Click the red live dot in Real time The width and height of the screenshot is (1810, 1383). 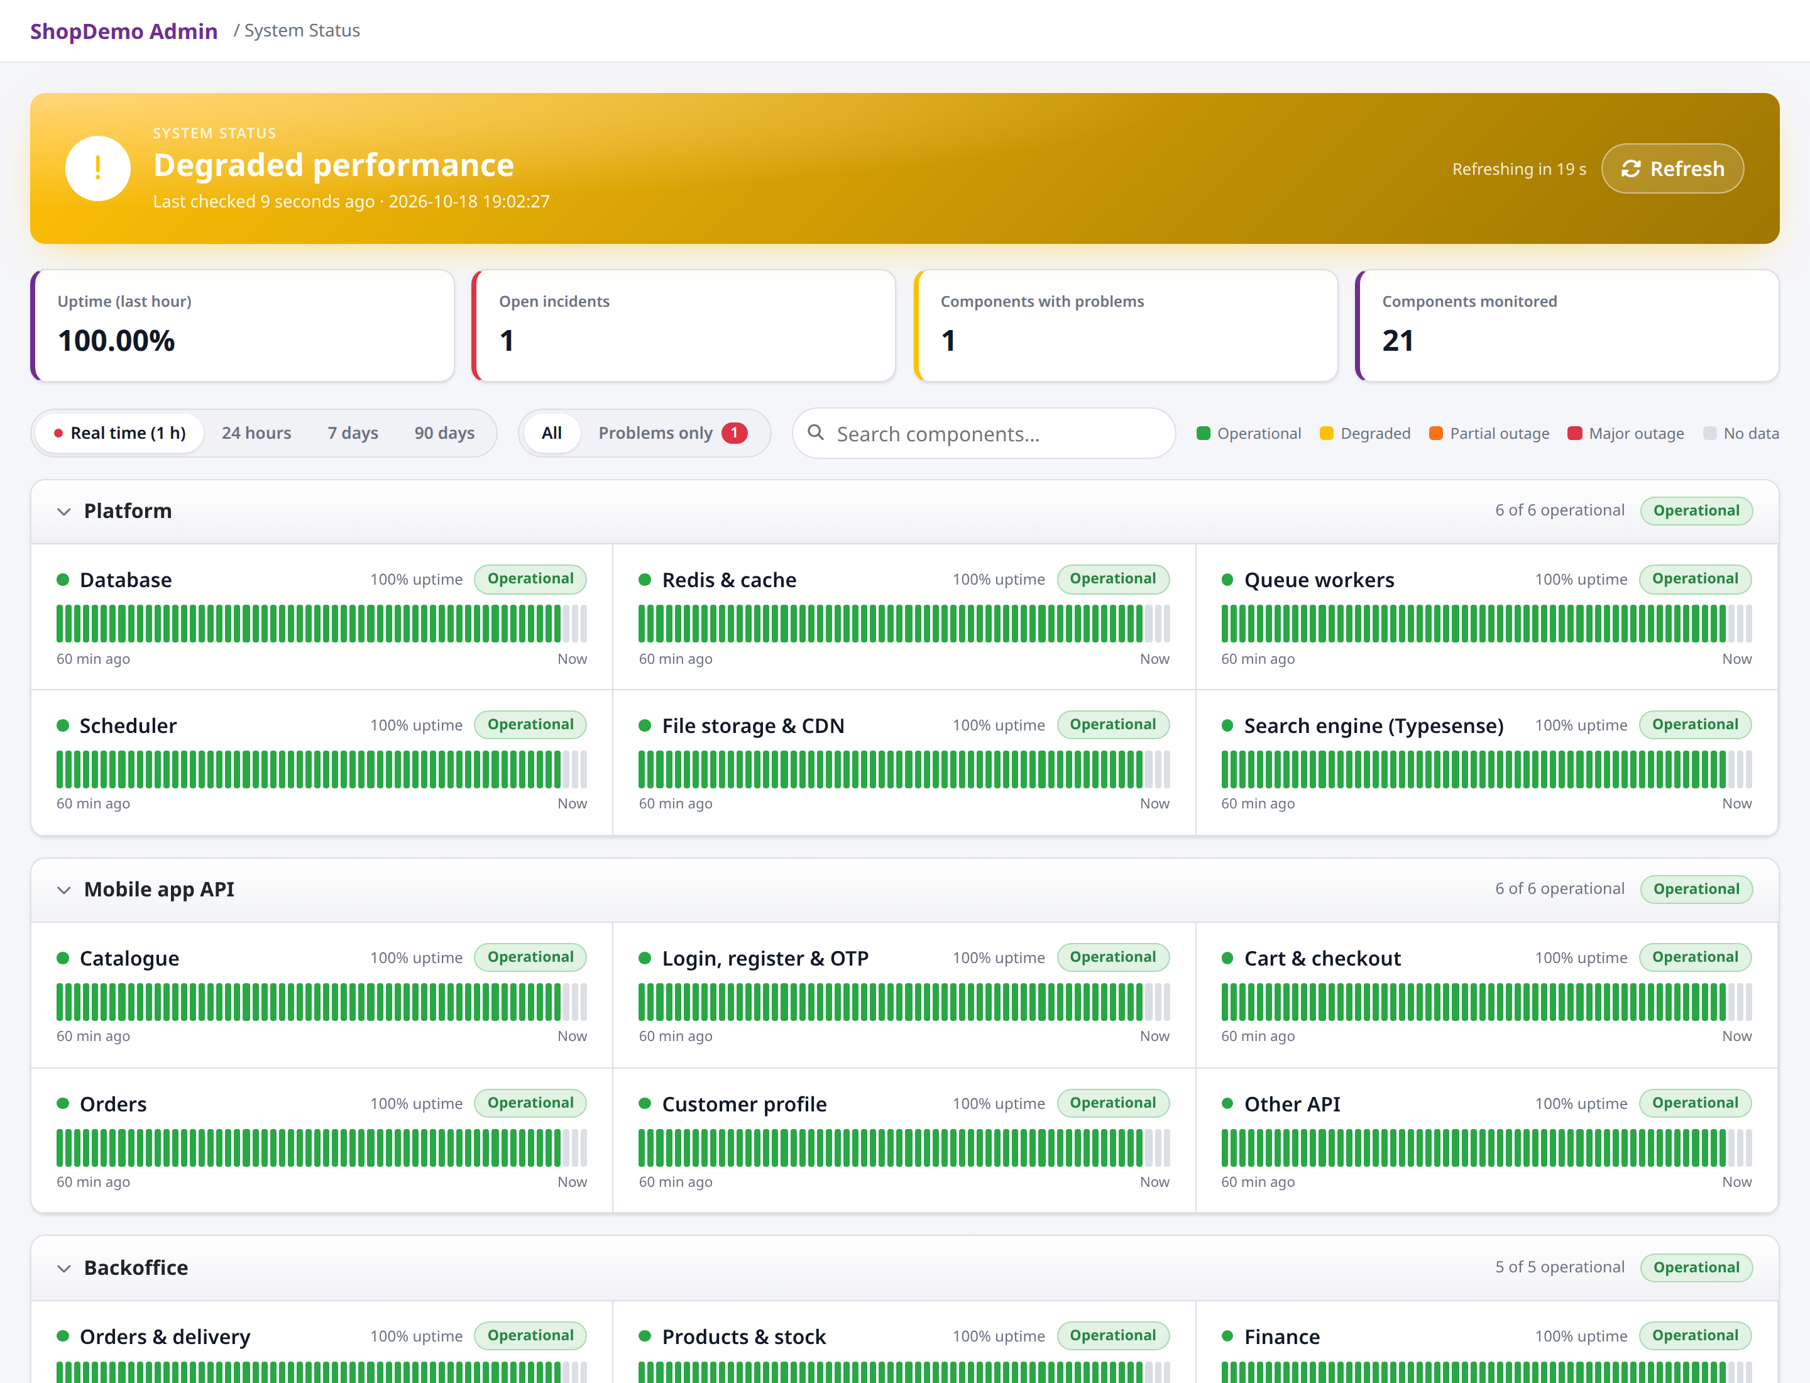pos(58,433)
